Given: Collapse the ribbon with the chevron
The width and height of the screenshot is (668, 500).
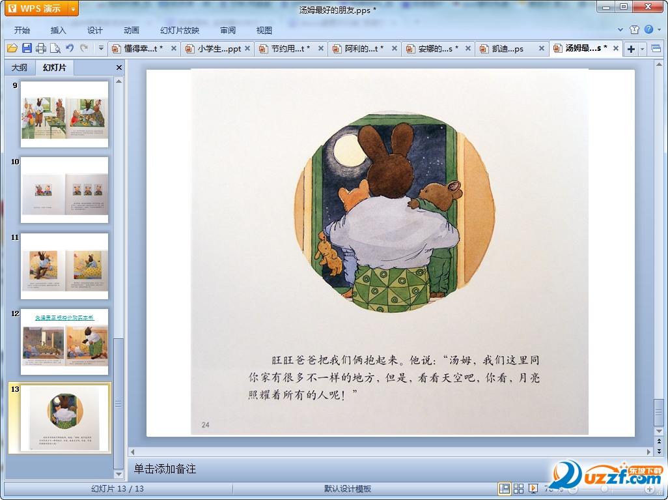Looking at the screenshot, I should (620, 29).
